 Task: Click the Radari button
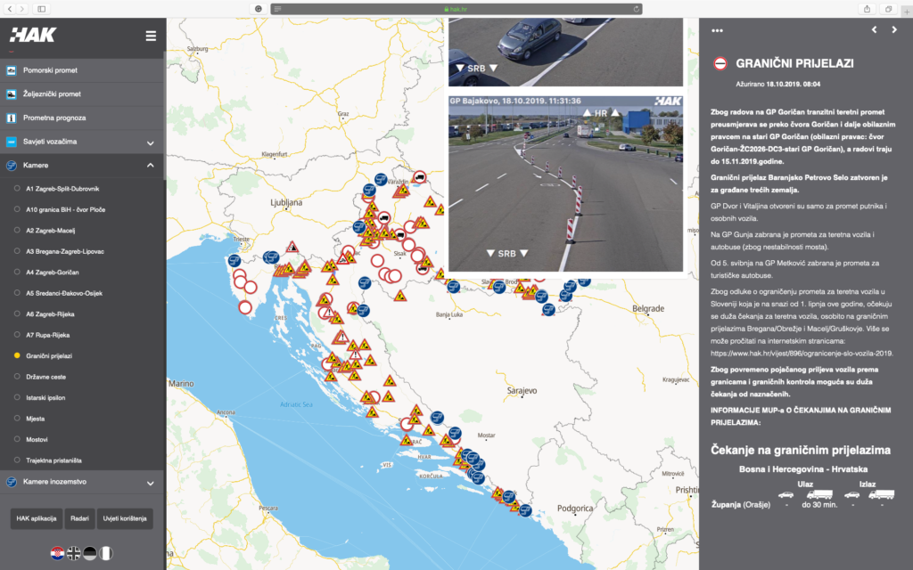79,518
